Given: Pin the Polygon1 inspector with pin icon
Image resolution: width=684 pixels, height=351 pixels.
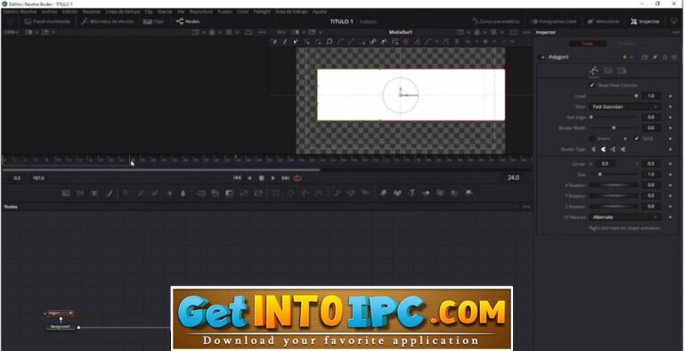Looking at the screenshot, I should tap(655, 57).
